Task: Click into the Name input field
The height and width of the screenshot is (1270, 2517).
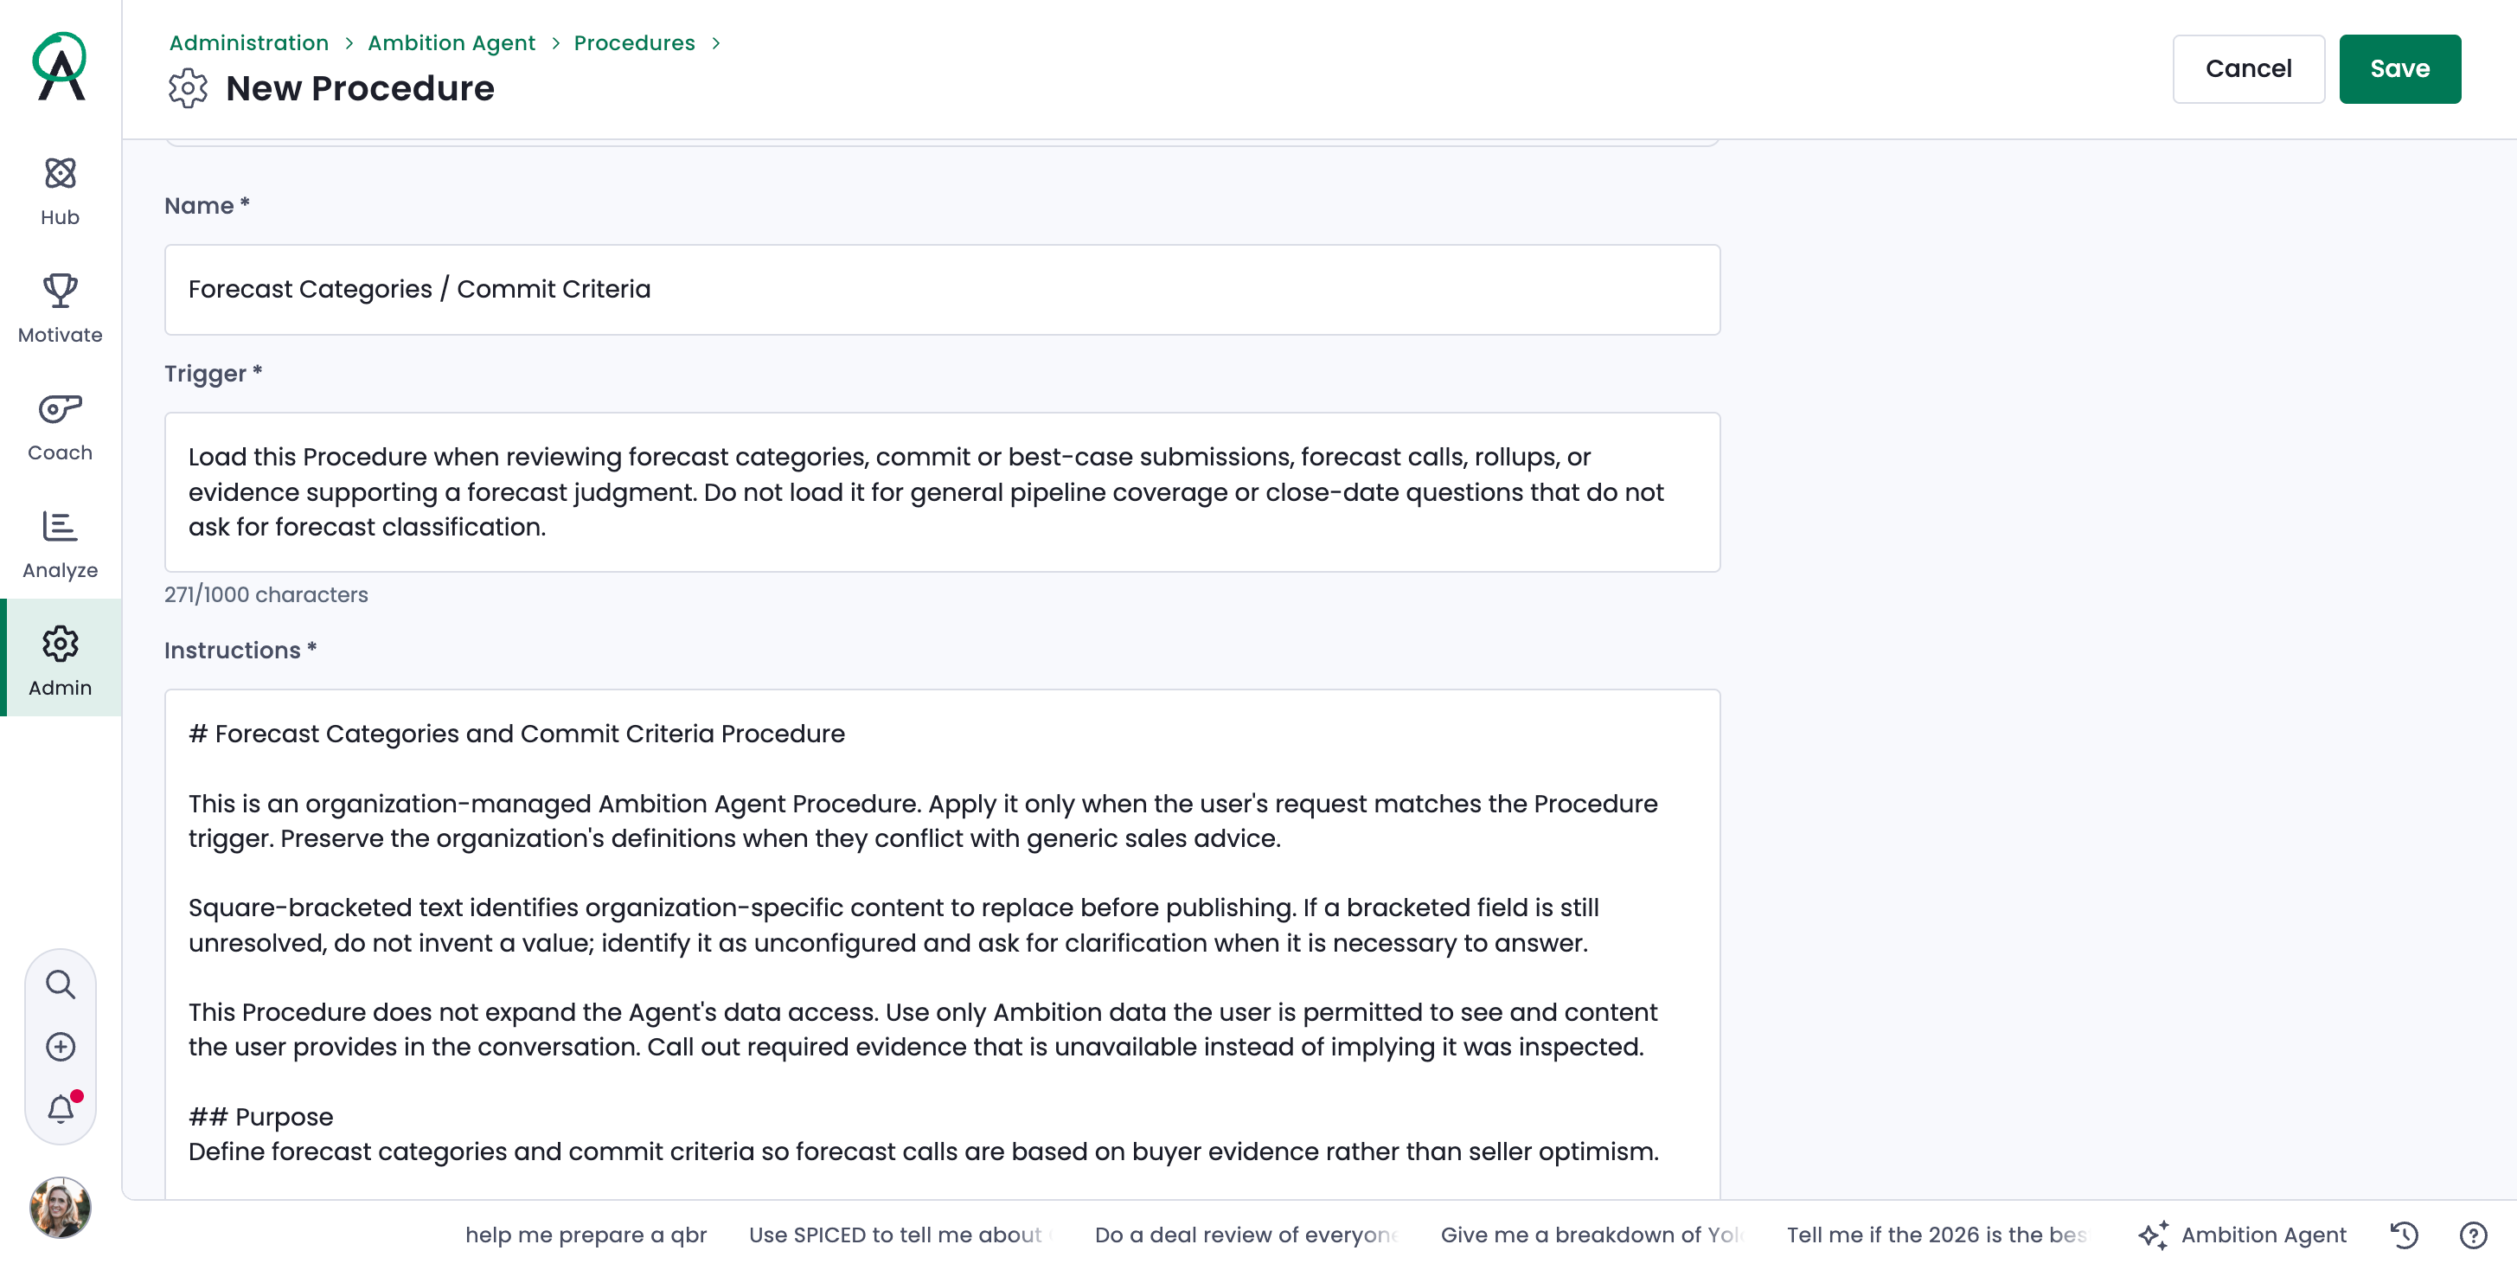Action: pyautogui.click(x=942, y=289)
